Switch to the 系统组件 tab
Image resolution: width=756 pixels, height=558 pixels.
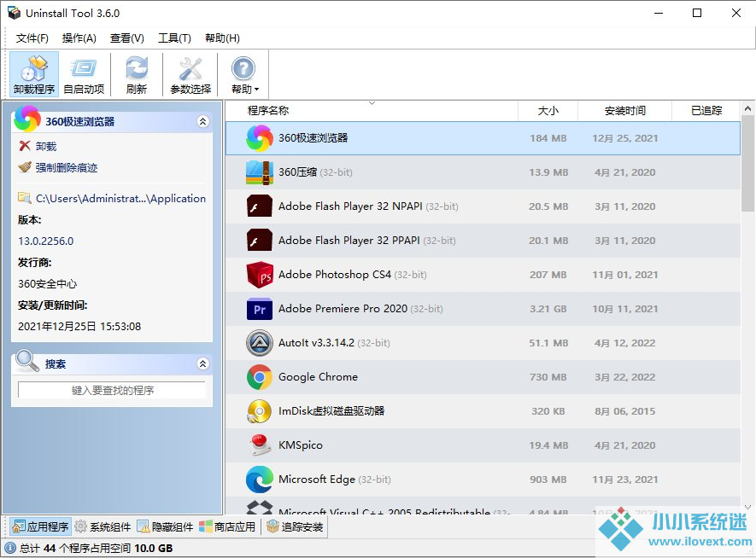click(x=103, y=526)
